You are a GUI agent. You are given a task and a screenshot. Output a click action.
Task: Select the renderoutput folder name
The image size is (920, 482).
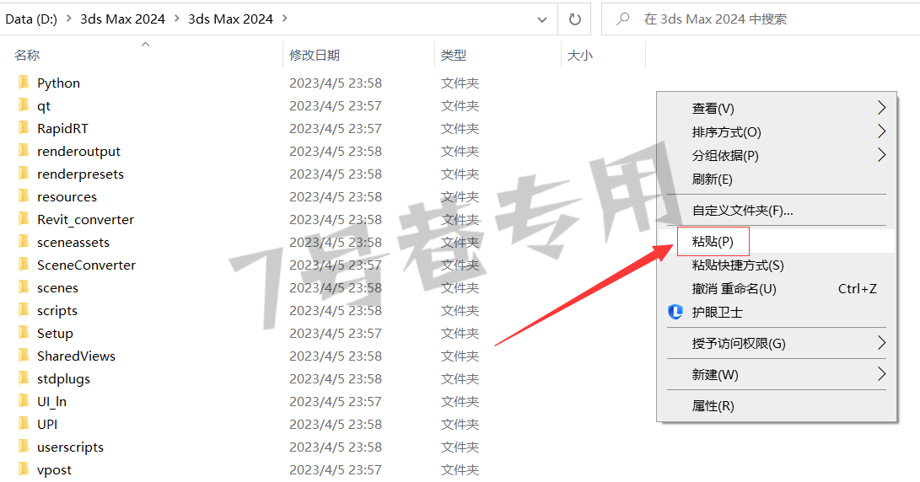click(x=78, y=152)
